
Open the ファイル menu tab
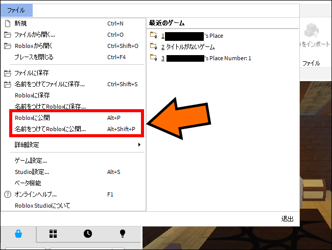[16, 10]
